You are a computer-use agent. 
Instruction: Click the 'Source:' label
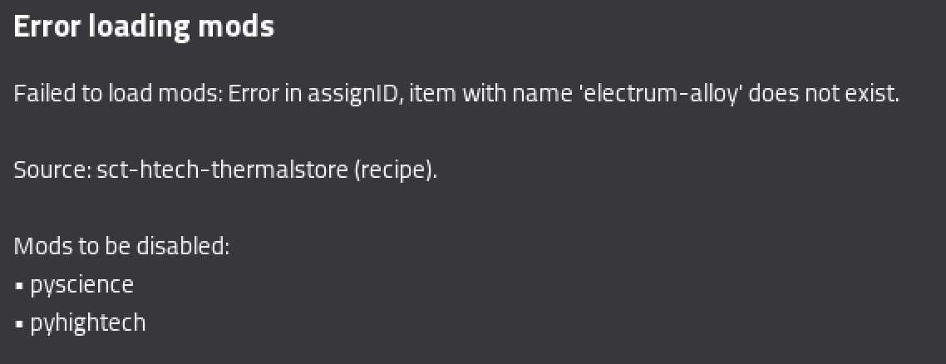coord(52,170)
